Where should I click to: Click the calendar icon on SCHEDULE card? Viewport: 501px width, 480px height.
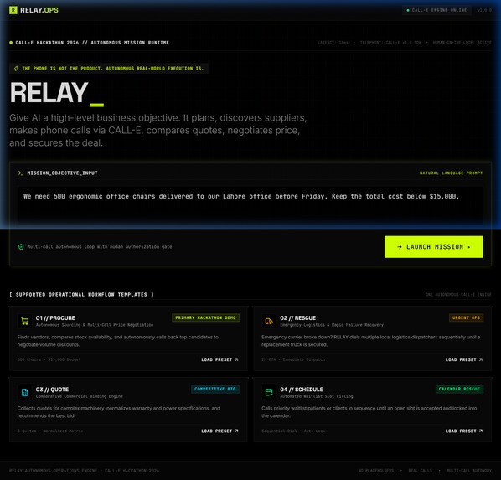tap(269, 392)
